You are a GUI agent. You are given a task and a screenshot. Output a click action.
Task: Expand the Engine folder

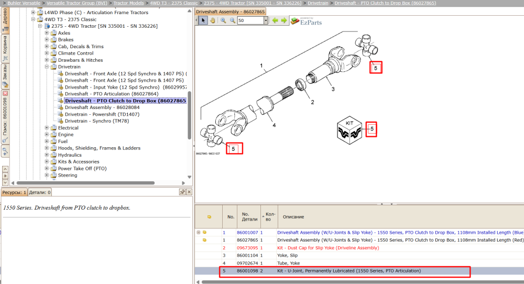click(x=47, y=135)
